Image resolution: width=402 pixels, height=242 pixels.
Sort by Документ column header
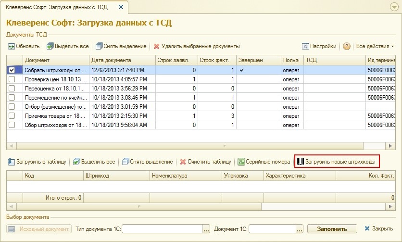56,60
